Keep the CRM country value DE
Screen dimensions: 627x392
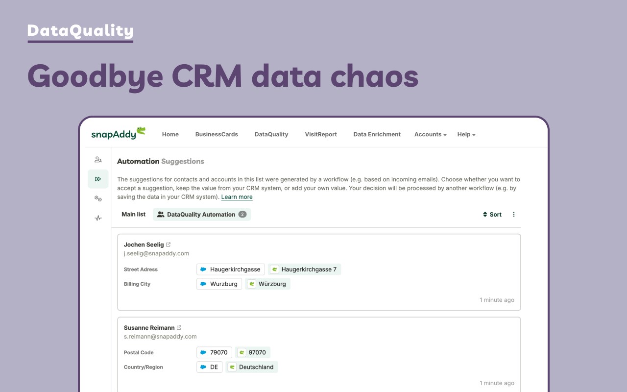(x=210, y=367)
